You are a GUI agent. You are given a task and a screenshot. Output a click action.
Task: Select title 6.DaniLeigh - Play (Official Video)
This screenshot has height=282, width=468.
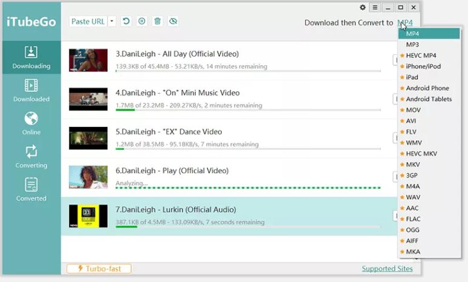pos(172,171)
